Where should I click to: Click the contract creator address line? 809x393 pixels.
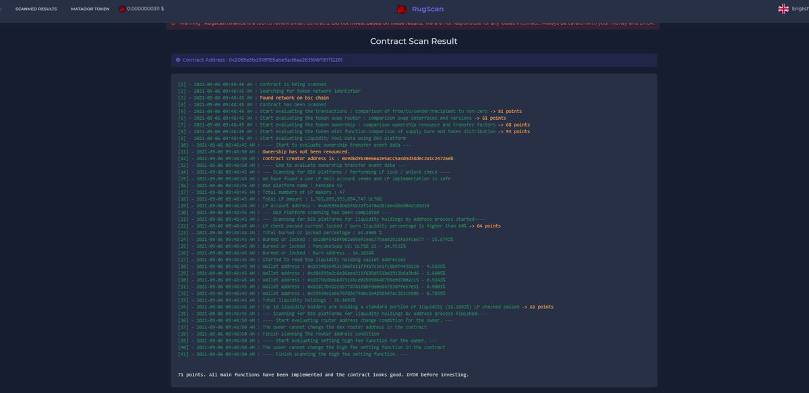coord(316,158)
